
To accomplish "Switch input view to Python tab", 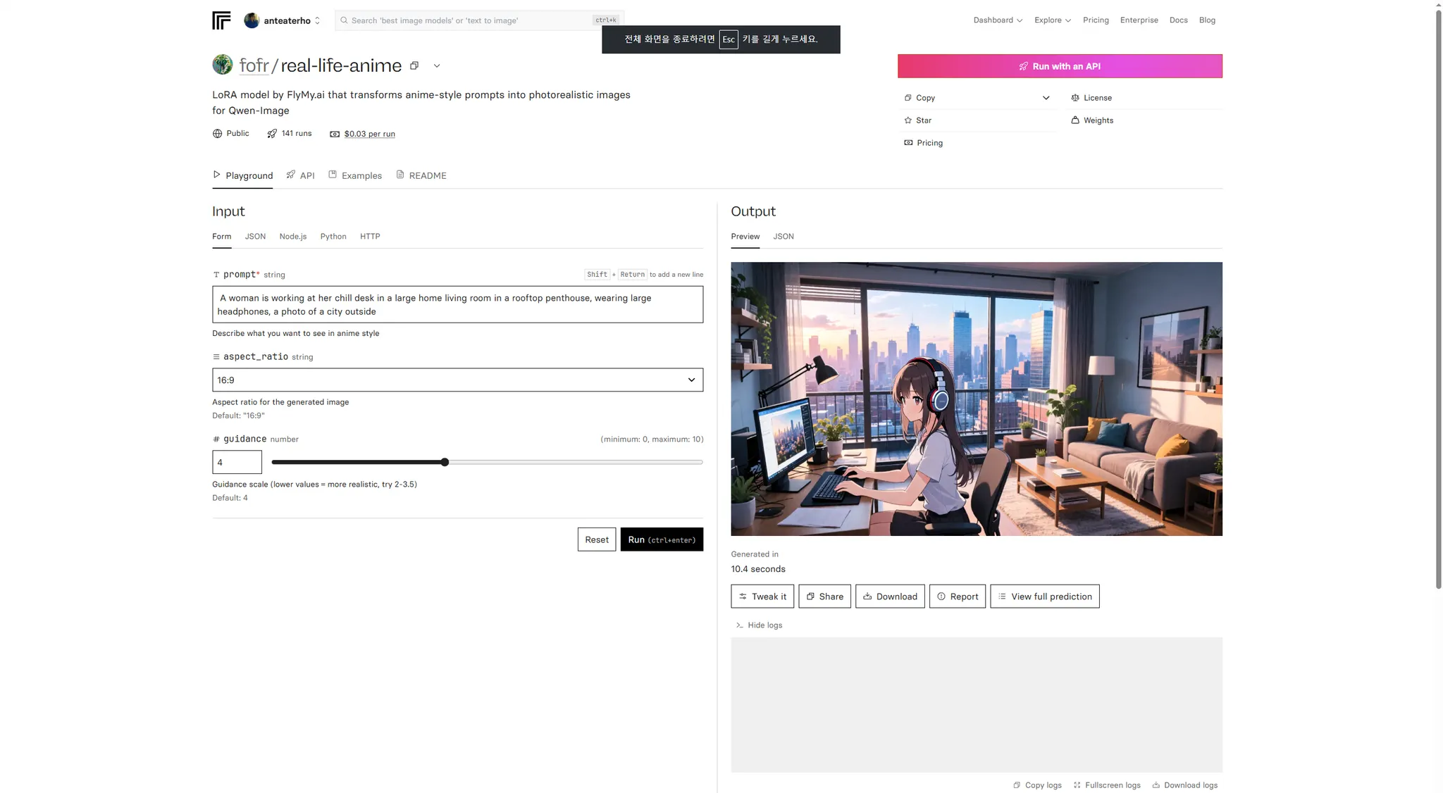I will 333,237.
